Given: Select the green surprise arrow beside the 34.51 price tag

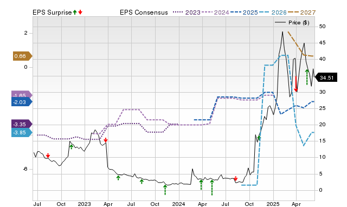Looking at the screenshot, I should 307,77.
